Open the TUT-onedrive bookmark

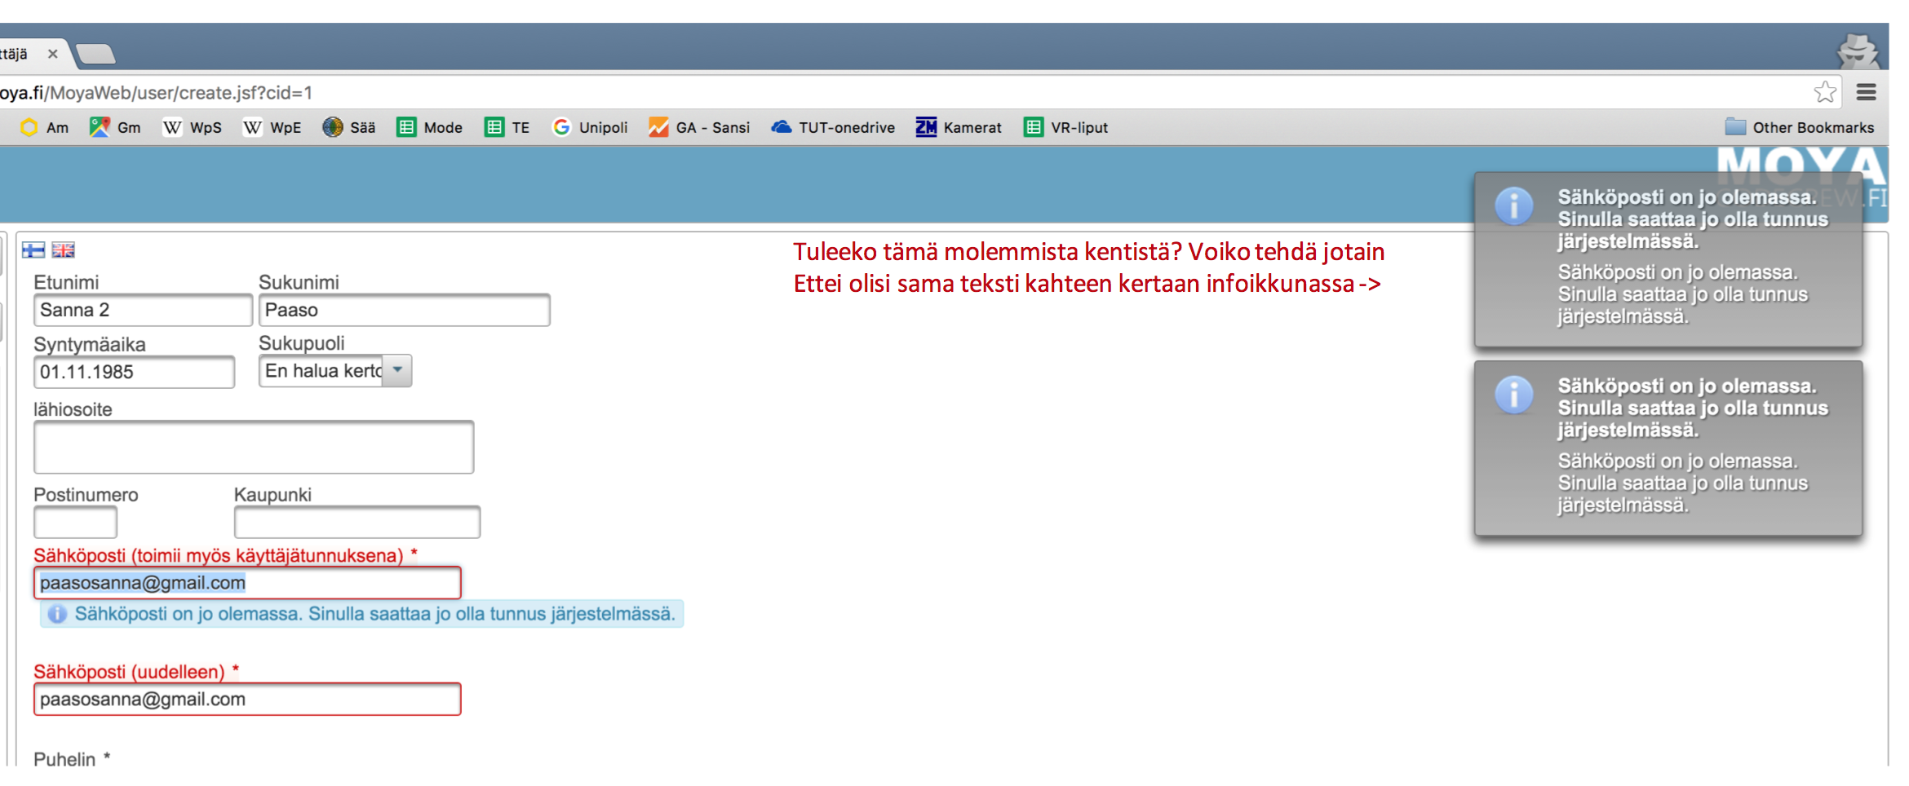click(x=833, y=127)
